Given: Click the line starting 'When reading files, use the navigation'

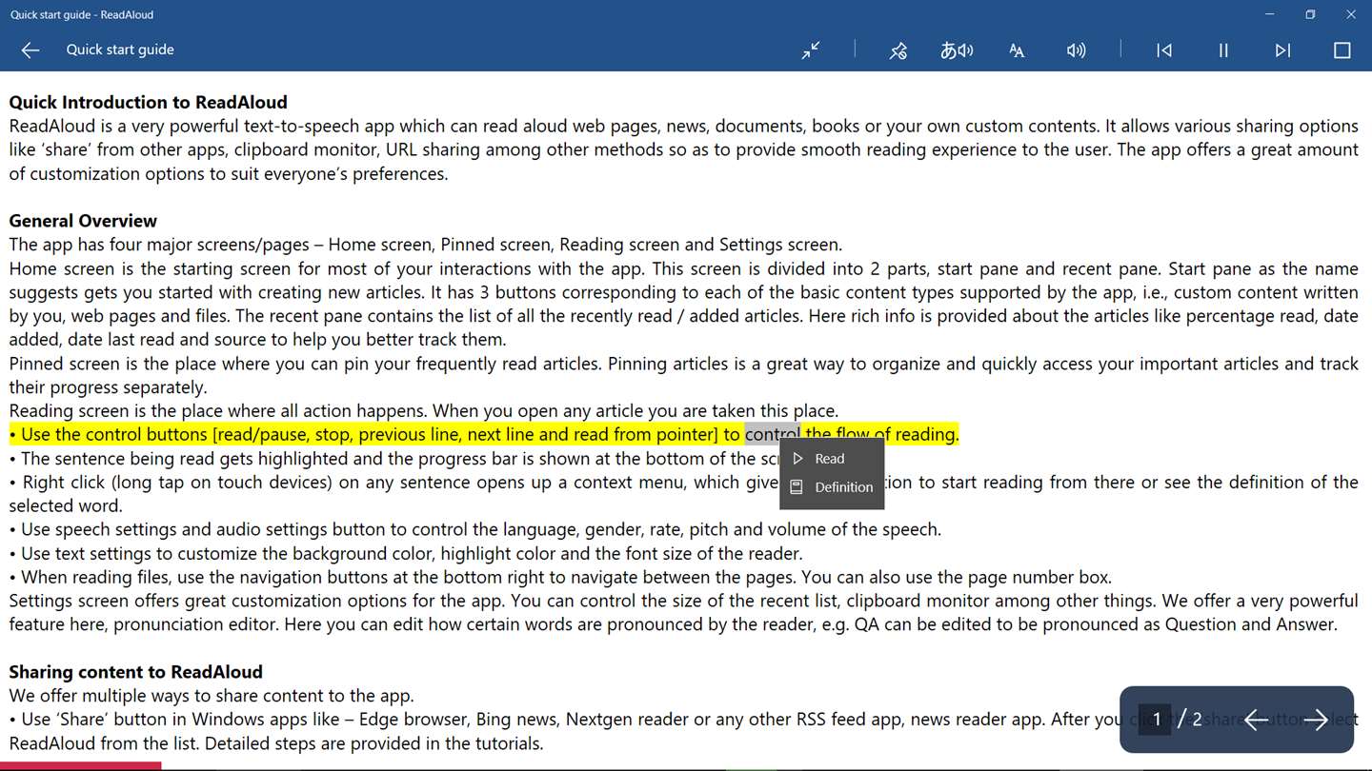Looking at the screenshot, I should coord(560,577).
